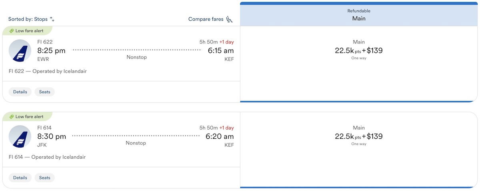Select Main fare 22.5k pts for JFK flight
Image resolution: width=480 pixels, height=191 pixels.
click(x=358, y=136)
